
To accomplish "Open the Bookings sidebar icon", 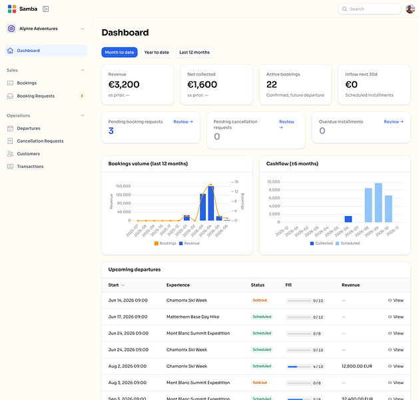I will tap(10, 83).
